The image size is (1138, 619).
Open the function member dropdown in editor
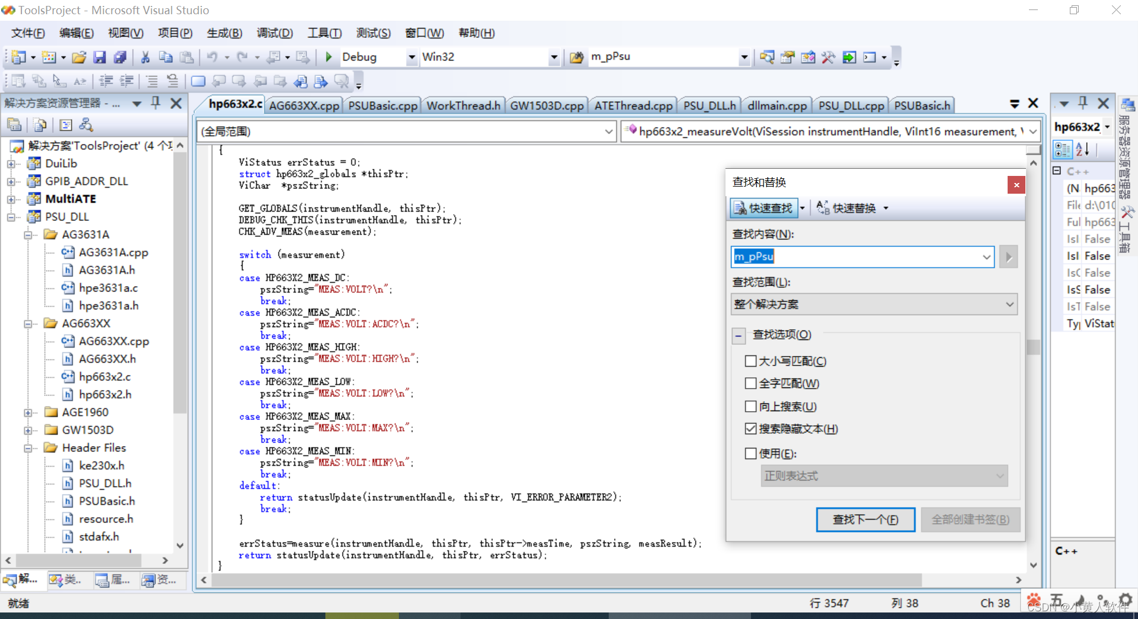(x=1033, y=132)
